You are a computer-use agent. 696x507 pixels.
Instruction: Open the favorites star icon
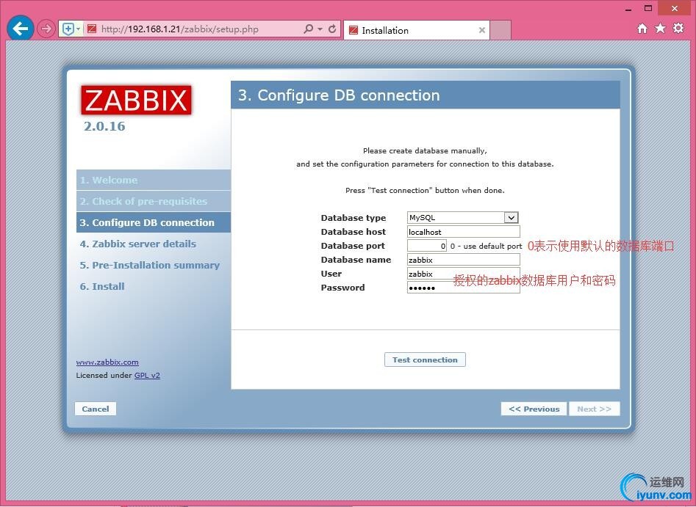click(660, 29)
